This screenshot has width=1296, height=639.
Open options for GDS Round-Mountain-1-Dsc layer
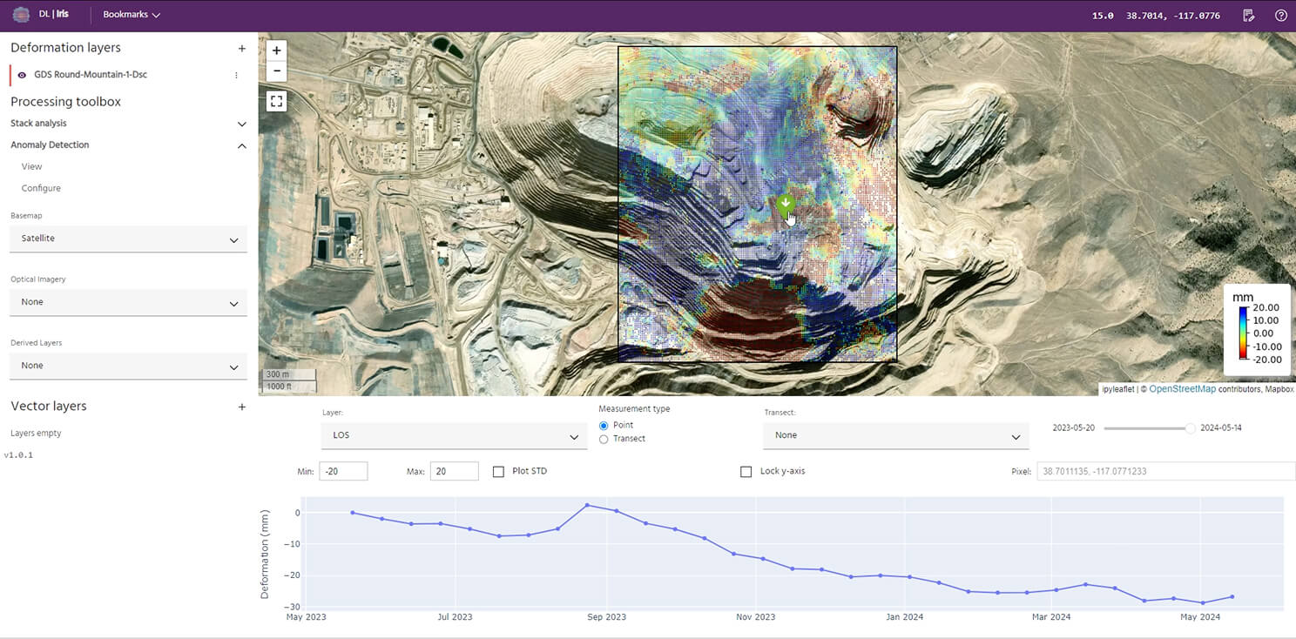tap(236, 75)
